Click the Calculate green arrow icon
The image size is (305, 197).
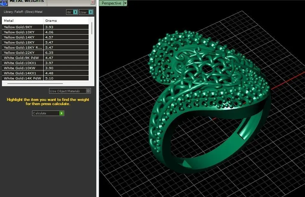click(x=61, y=113)
